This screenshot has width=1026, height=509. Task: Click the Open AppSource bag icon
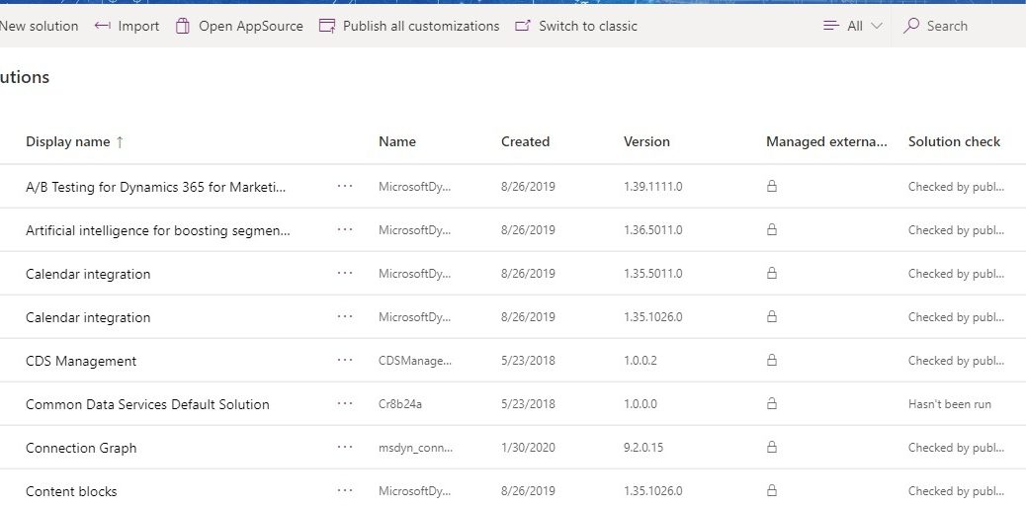pos(183,26)
